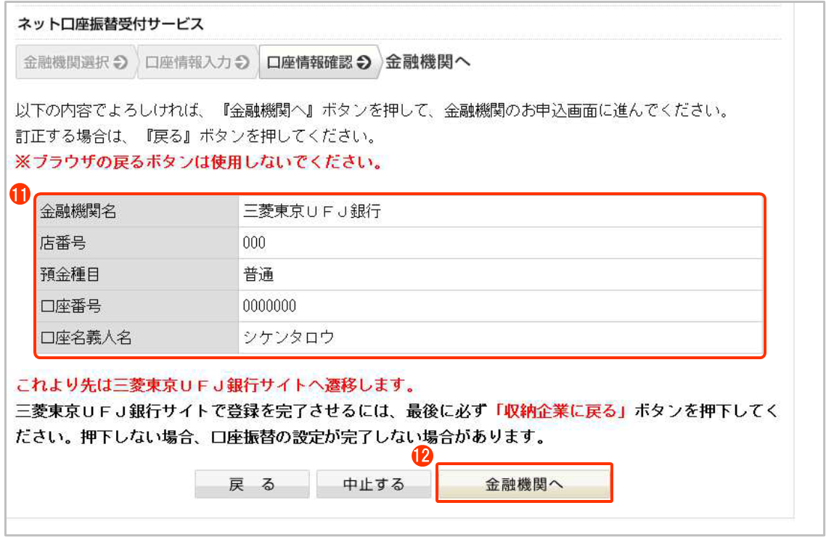Click the ネット口座振替受付サービス page title

pyautogui.click(x=110, y=24)
